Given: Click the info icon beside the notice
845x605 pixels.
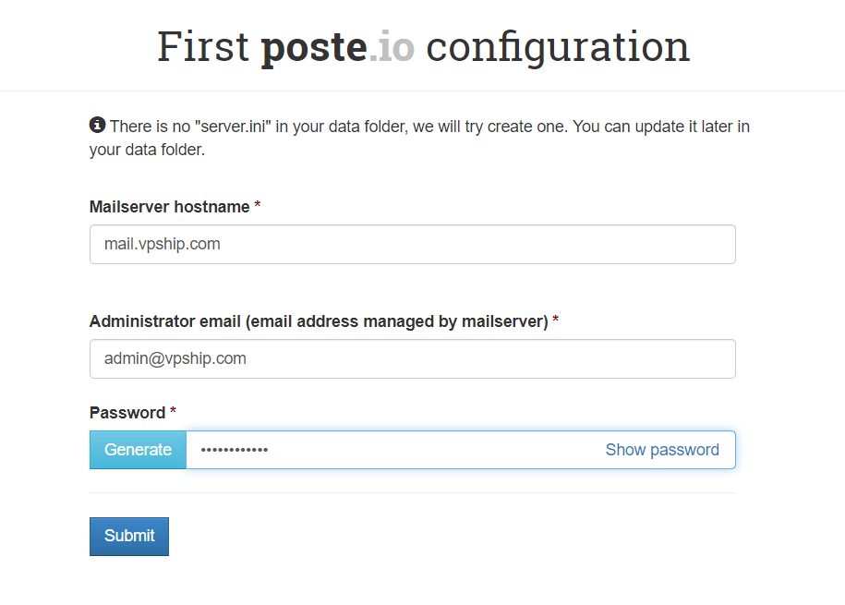Looking at the screenshot, I should (x=97, y=125).
